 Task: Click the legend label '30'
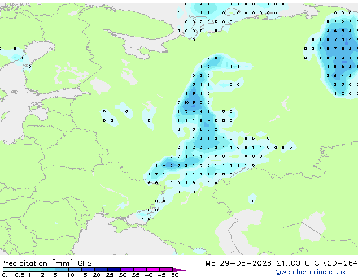pos(123,275)
